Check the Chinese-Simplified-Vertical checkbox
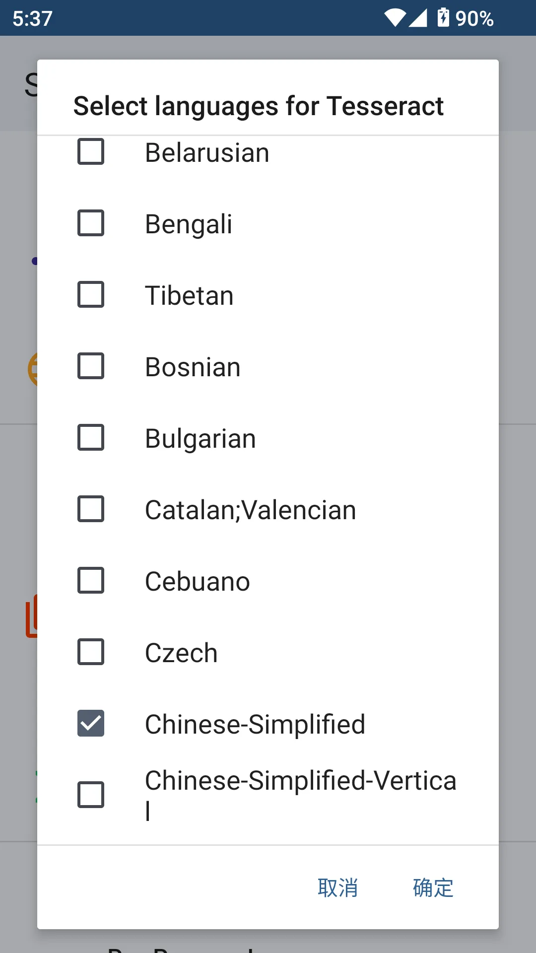 (91, 795)
